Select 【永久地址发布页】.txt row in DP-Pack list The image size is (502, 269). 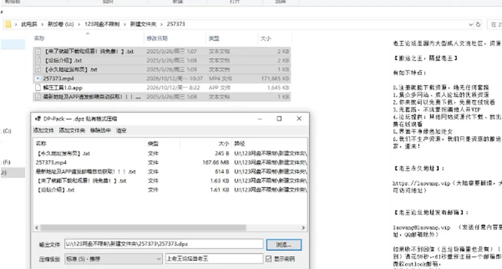[x=170, y=154]
